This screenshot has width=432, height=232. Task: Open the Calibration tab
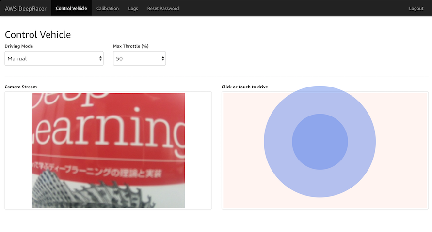pyautogui.click(x=108, y=8)
